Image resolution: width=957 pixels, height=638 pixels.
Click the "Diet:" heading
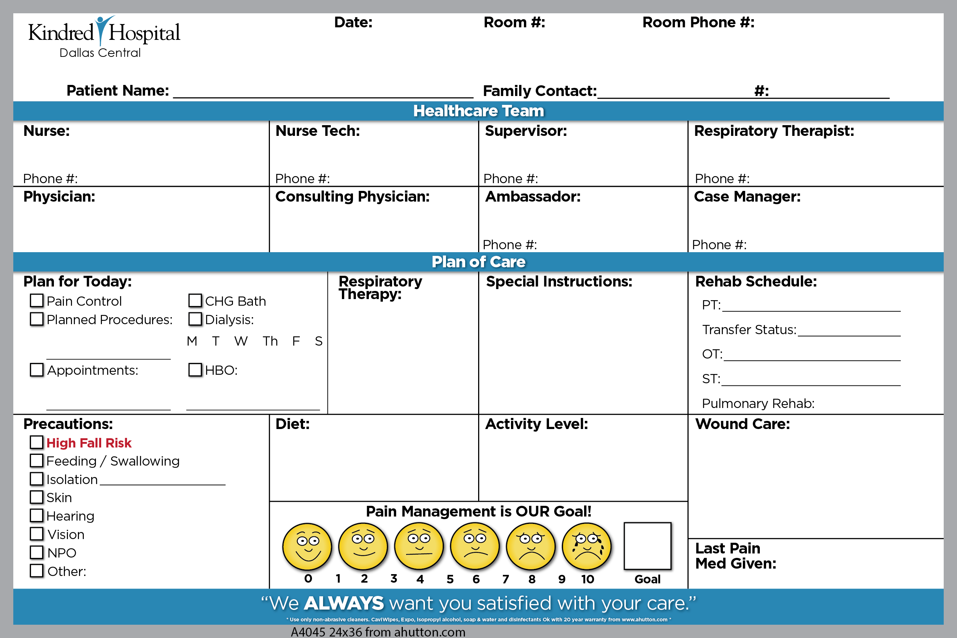coord(292,424)
